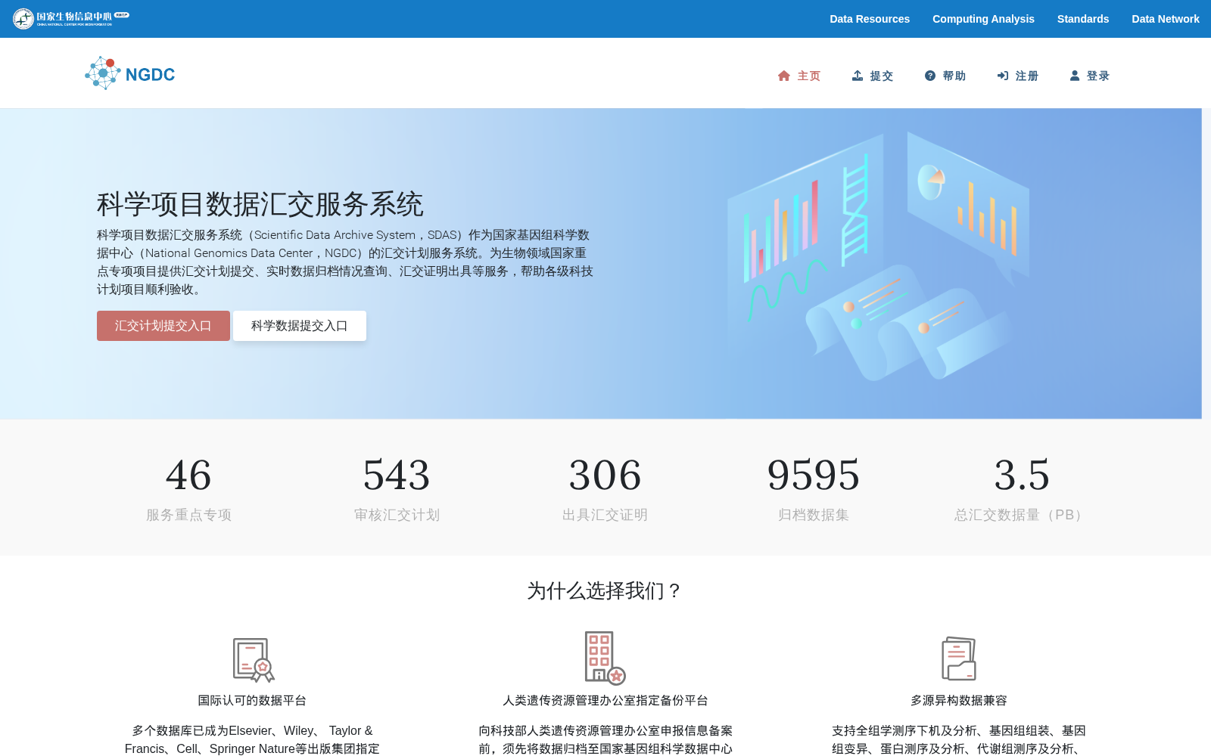1211x756 pixels.
Task: Click the building icon above 人类遗传资源管理办公室
Action: 605,658
